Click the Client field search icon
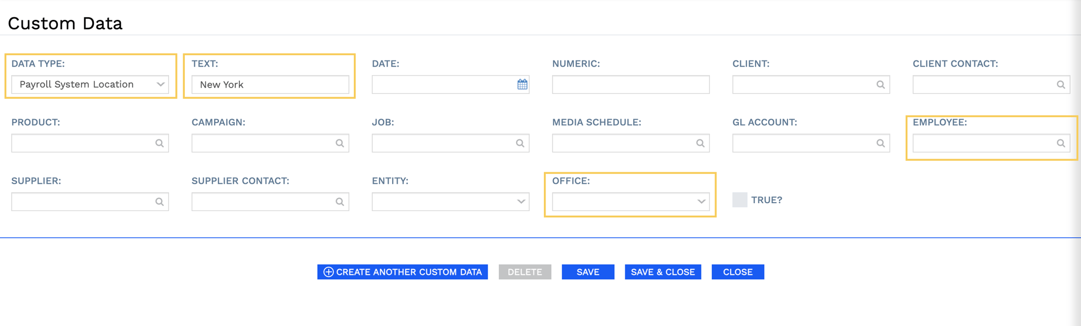The width and height of the screenshot is (1081, 326). pyautogui.click(x=880, y=85)
